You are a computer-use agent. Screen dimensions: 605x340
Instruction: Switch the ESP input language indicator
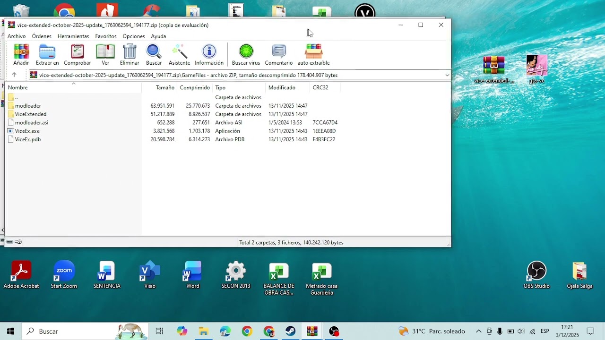point(544,331)
